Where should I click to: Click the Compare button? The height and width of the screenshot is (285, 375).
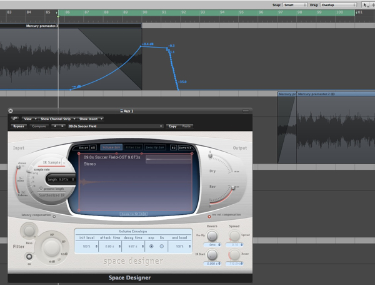click(x=39, y=126)
